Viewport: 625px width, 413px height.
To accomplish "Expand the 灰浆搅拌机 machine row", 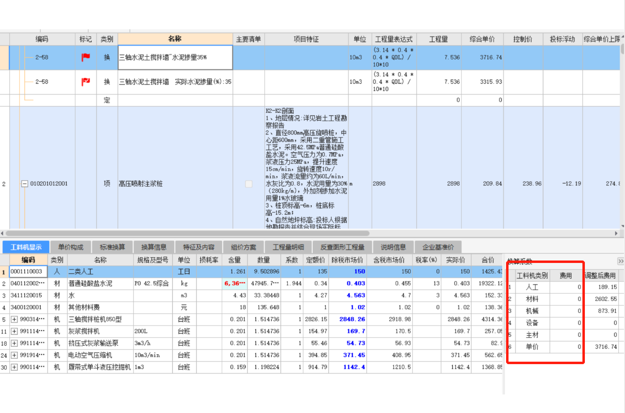I will pyautogui.click(x=14, y=331).
